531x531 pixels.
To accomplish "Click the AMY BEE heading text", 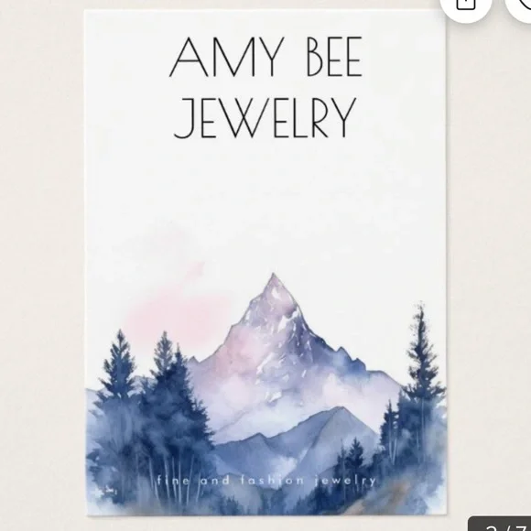I will click(265, 57).
